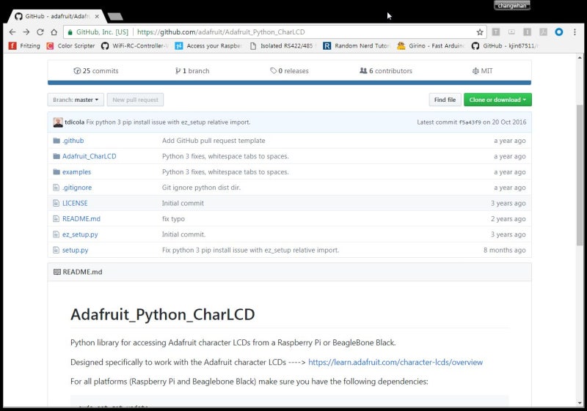Open the 25 commits tab
Viewport: 587px width, 411px height.
coord(96,71)
